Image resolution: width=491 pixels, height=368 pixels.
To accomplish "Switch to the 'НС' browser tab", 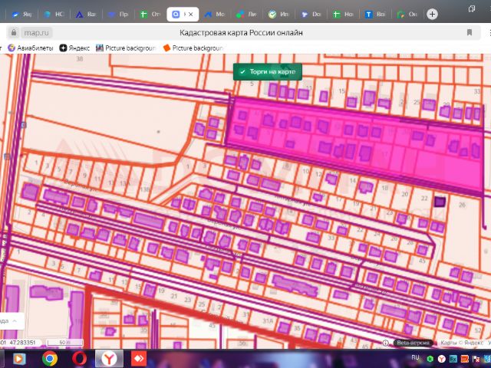I will tap(54, 15).
